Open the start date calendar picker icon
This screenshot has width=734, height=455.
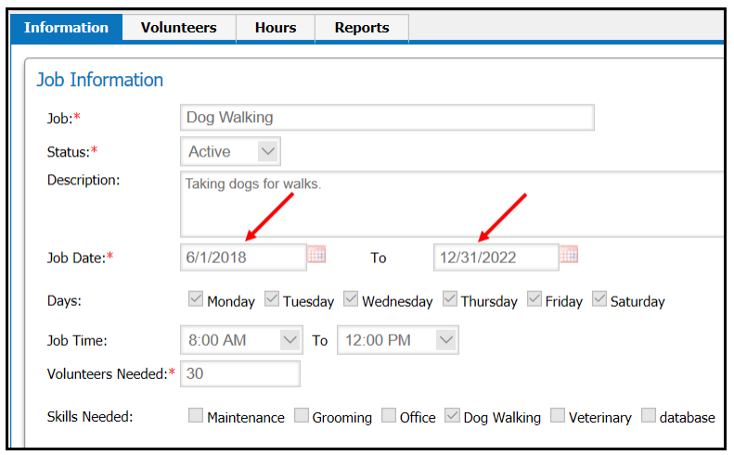click(x=316, y=255)
